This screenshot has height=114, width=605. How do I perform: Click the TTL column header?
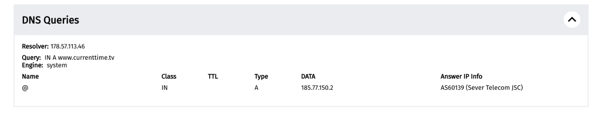pos(213,77)
